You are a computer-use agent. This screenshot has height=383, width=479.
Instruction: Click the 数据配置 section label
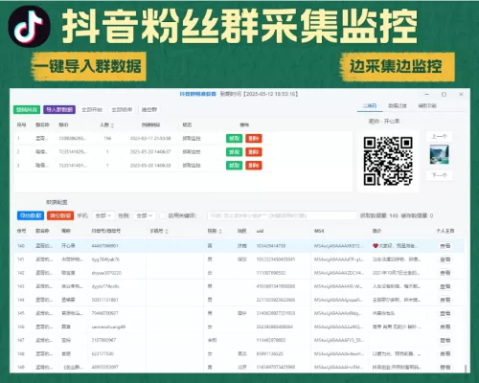click(57, 202)
